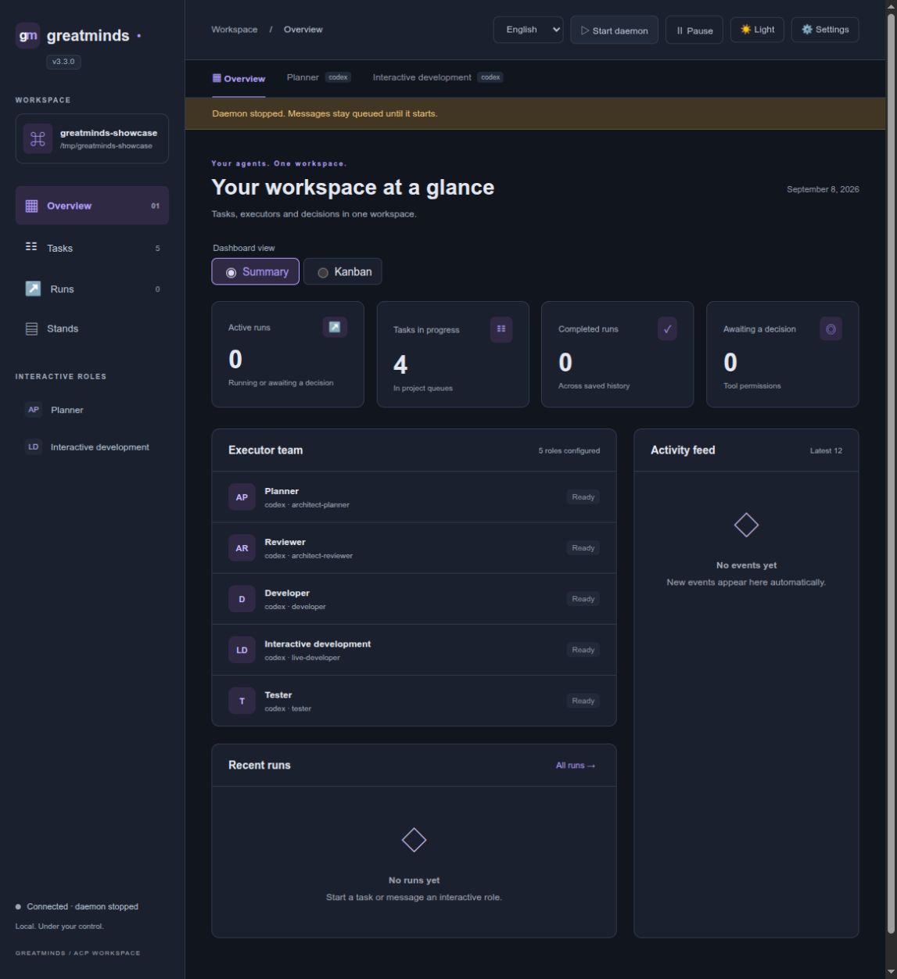The image size is (897, 979).
Task: Click the Workspace breadcrumb
Action: (235, 30)
